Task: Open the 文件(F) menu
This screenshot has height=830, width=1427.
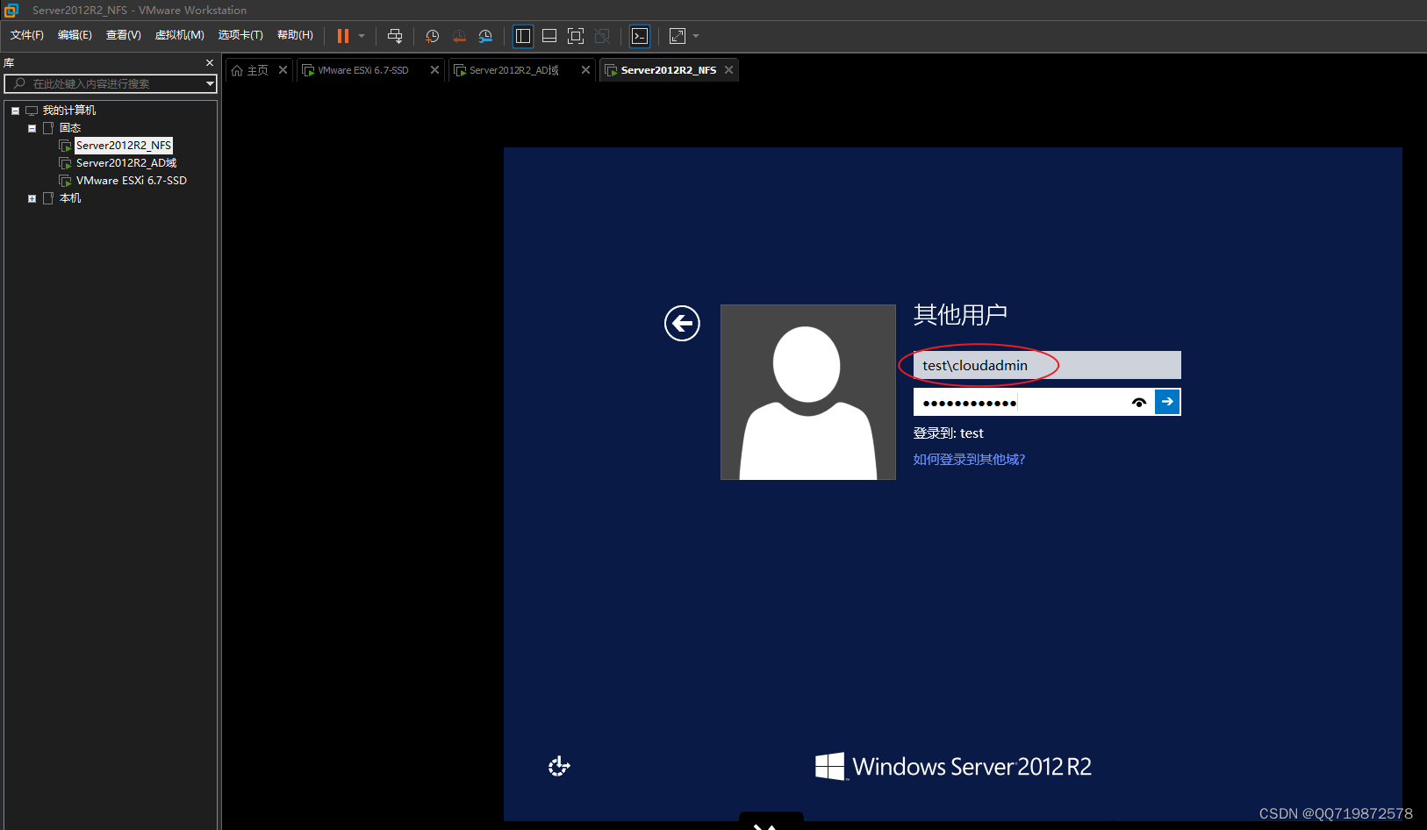Action: click(27, 35)
